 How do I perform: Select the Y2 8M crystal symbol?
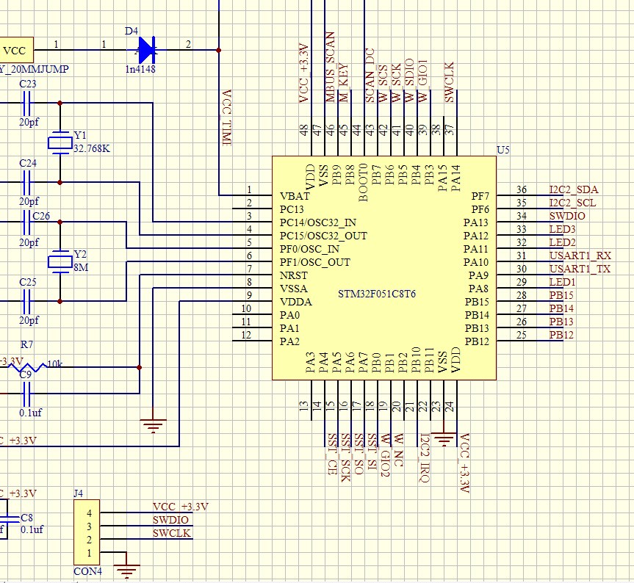[60, 262]
